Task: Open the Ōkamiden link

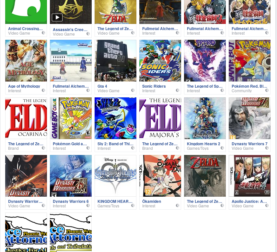Action: [x=152, y=202]
